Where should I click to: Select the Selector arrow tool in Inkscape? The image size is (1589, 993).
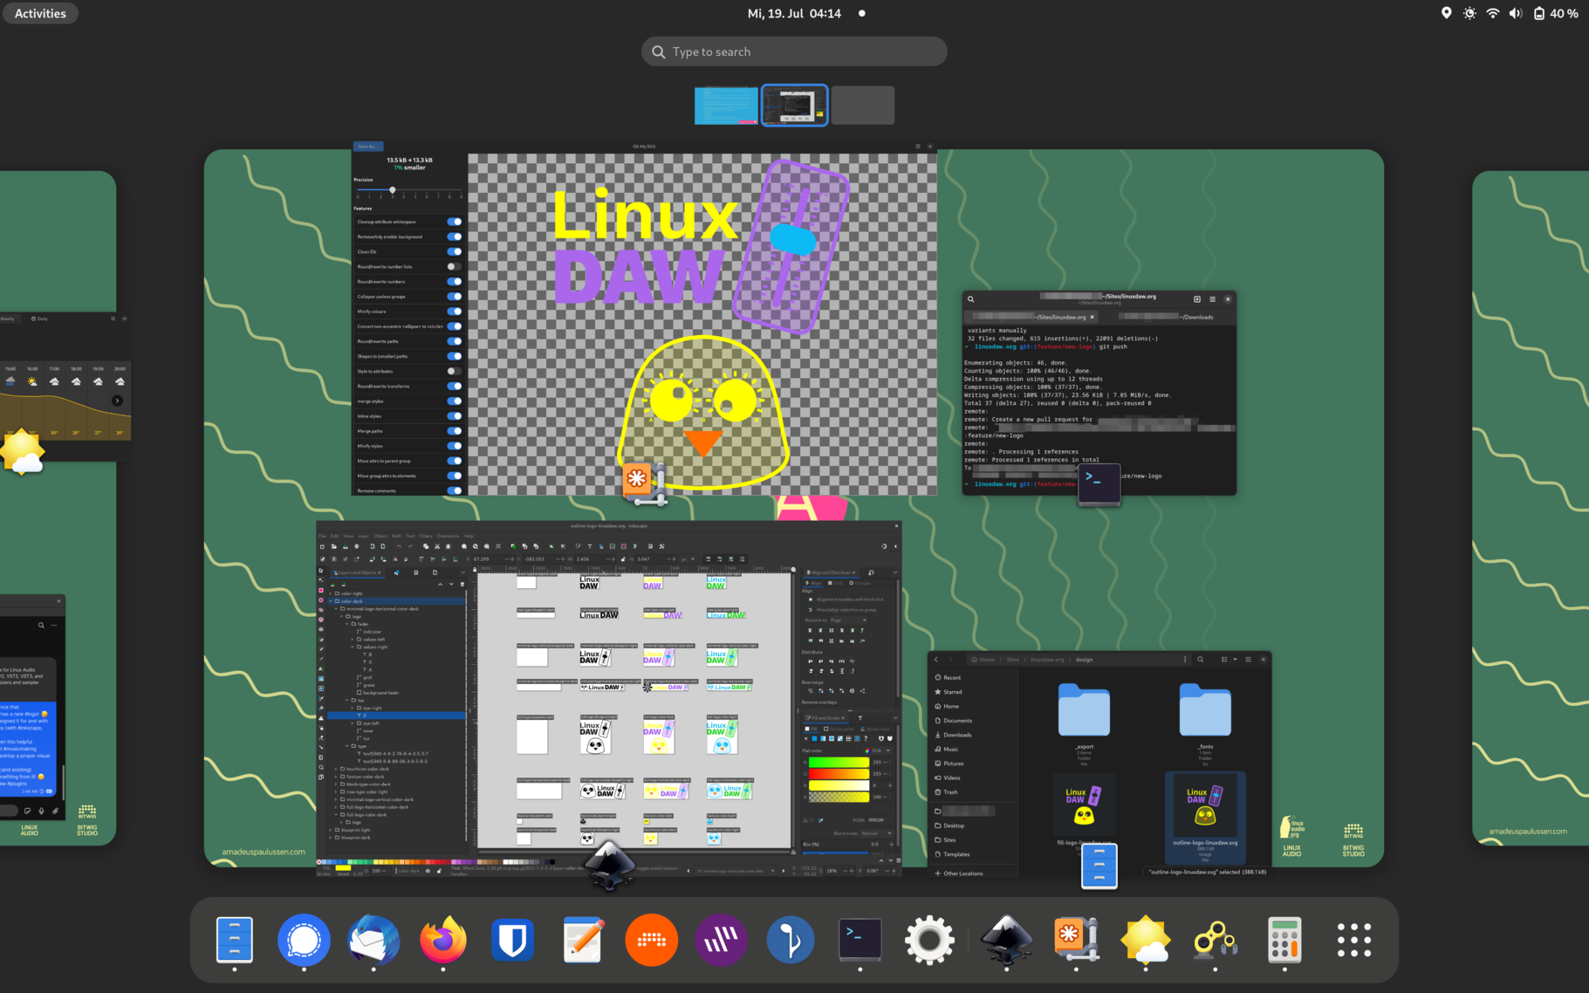tap(321, 571)
